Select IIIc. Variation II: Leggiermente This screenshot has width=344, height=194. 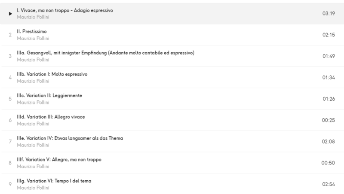(49, 96)
